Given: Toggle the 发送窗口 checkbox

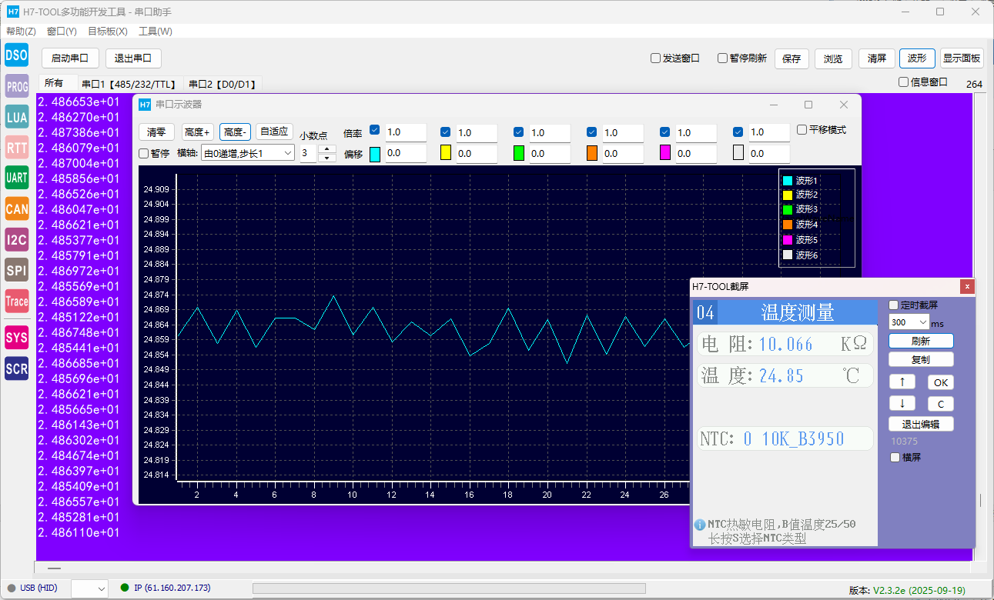Looking at the screenshot, I should coord(656,58).
